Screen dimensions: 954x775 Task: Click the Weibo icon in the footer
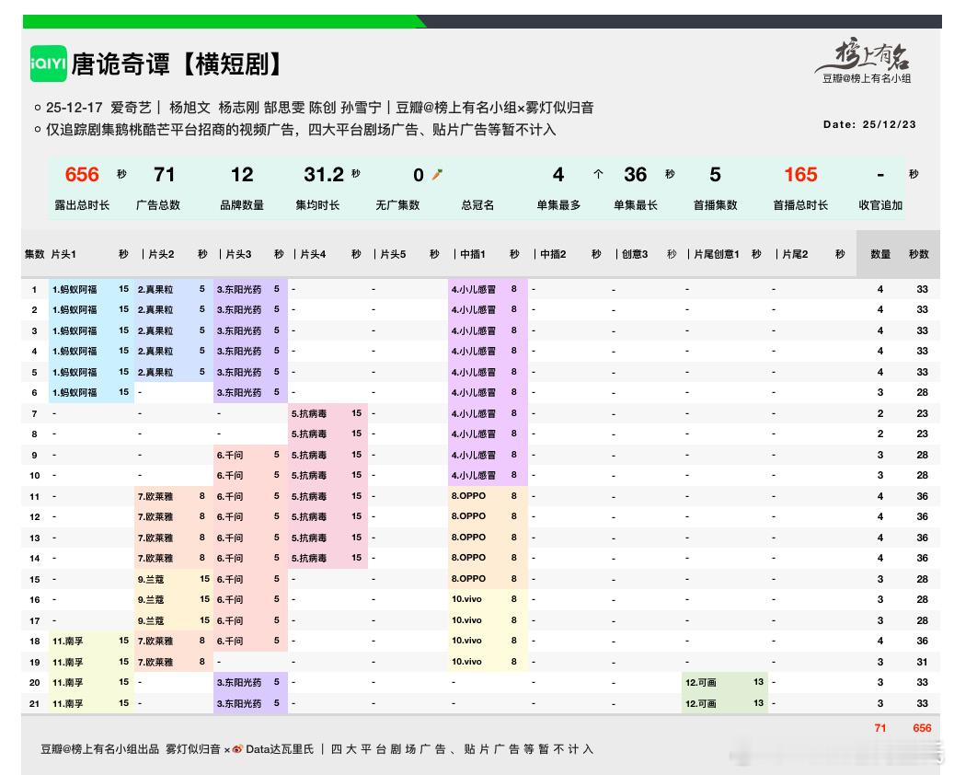click(237, 749)
